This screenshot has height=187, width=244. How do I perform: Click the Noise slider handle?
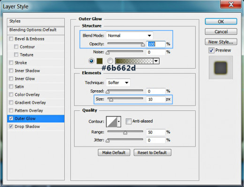[107, 53]
